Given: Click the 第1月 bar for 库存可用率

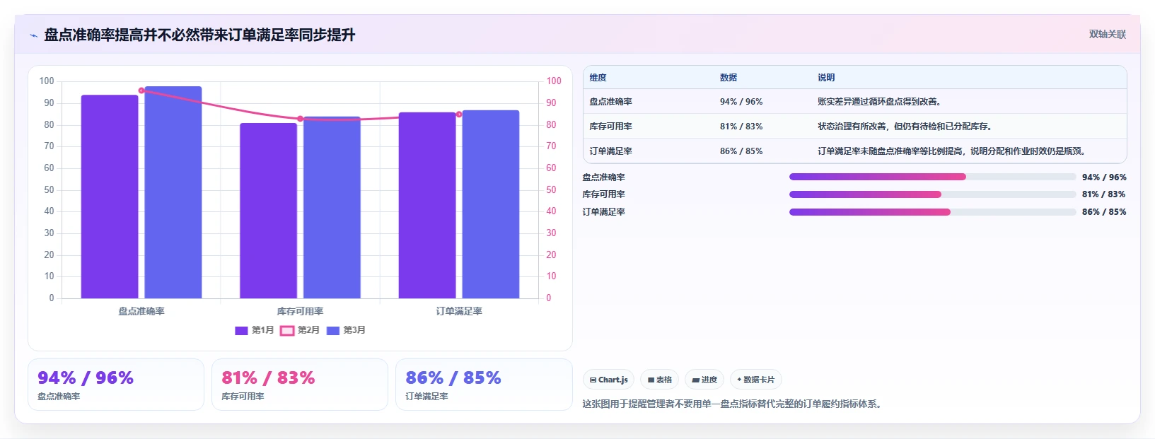Looking at the screenshot, I should coord(269,211).
